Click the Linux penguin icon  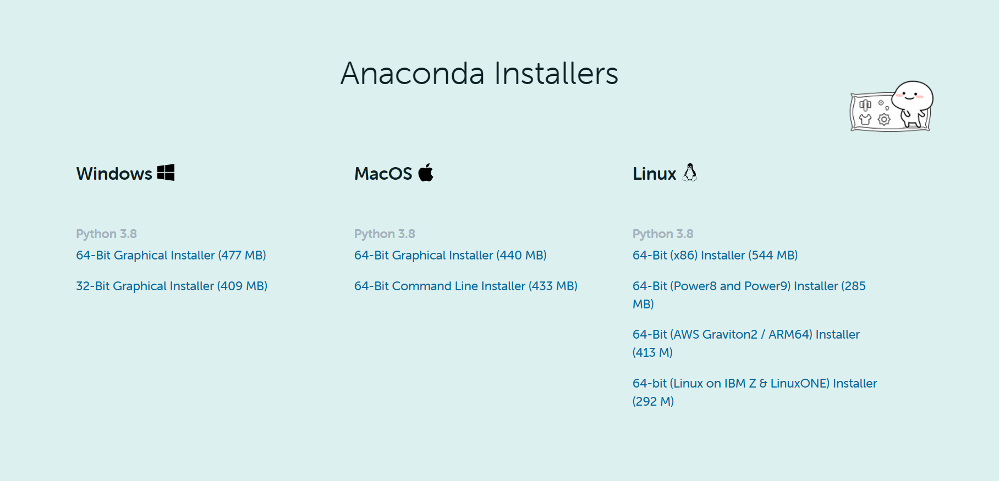690,173
